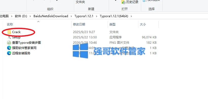This screenshot has width=208, height=99.
Task: Click the History clock-folder icon
Action: click(x=123, y=2)
